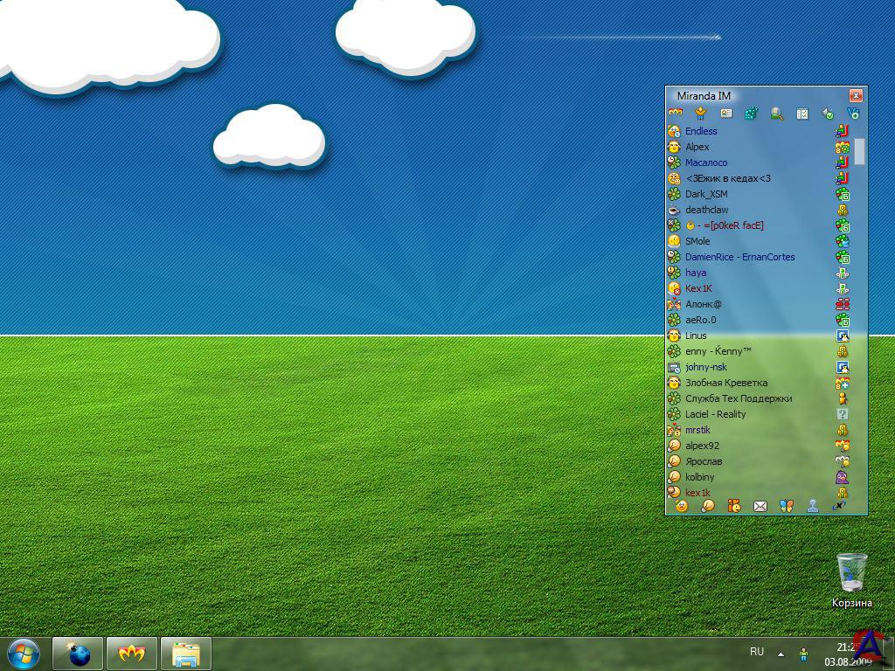
Task: Select contact Злобная Креветка
Action: pyautogui.click(x=726, y=383)
